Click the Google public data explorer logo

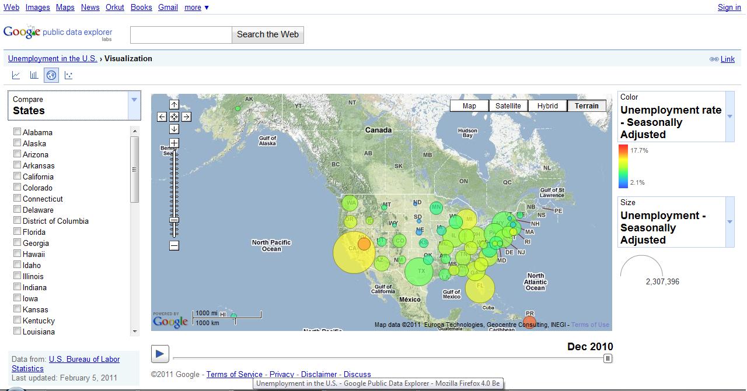(x=58, y=33)
